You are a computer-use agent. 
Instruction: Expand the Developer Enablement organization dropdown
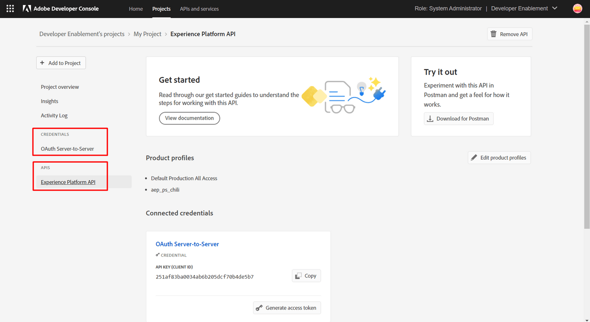(x=524, y=9)
